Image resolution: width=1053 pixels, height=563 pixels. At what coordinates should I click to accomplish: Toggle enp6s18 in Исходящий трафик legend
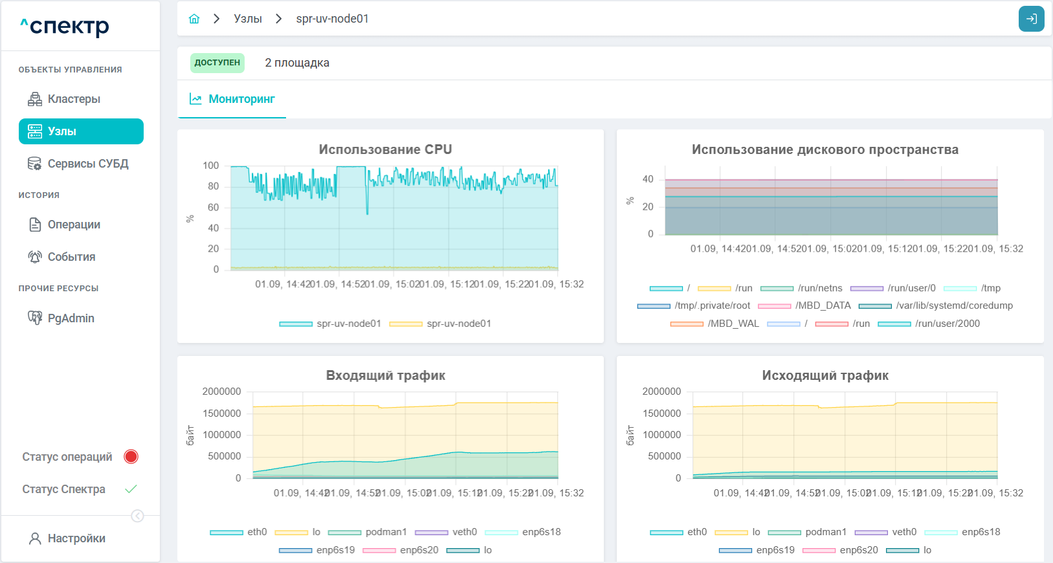962,532
